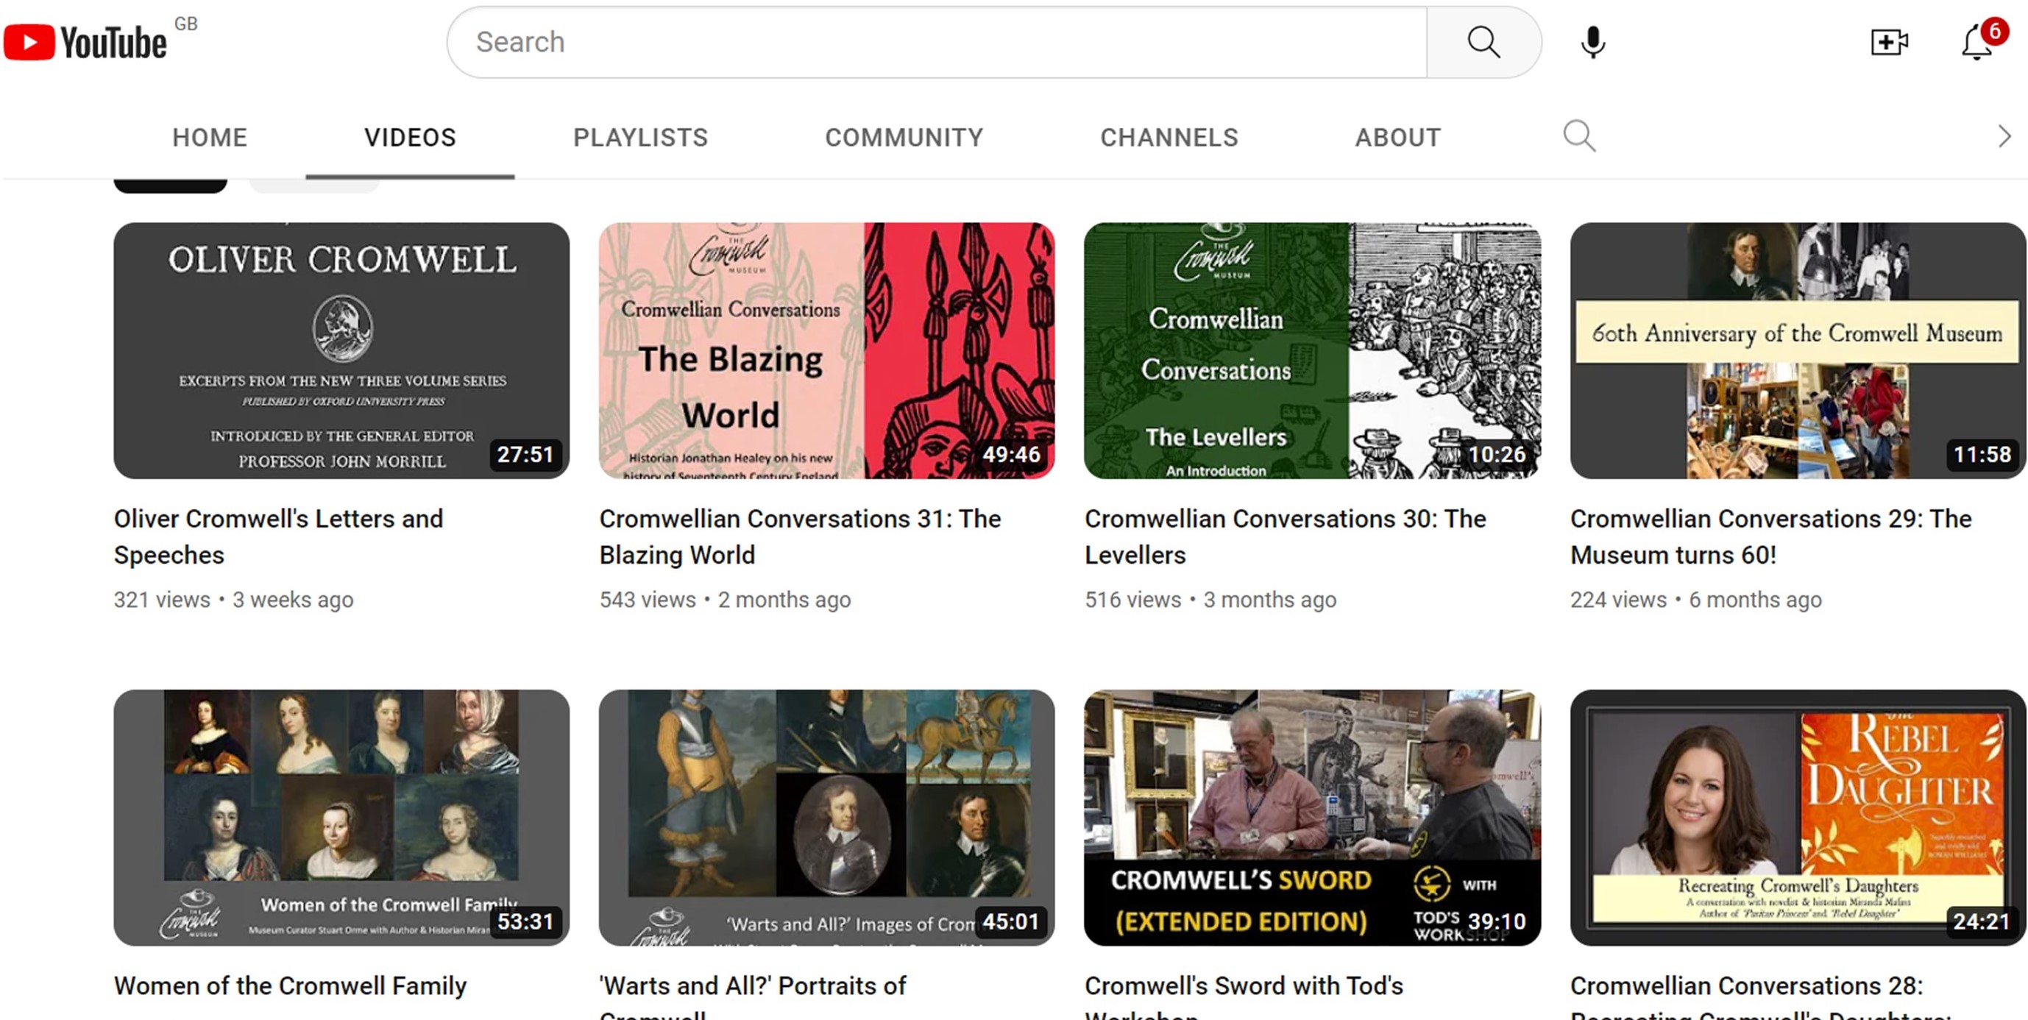This screenshot has width=2028, height=1020.
Task: Click title Cromwellian Conversations 29: The Museum turns 60!
Action: click(1770, 536)
